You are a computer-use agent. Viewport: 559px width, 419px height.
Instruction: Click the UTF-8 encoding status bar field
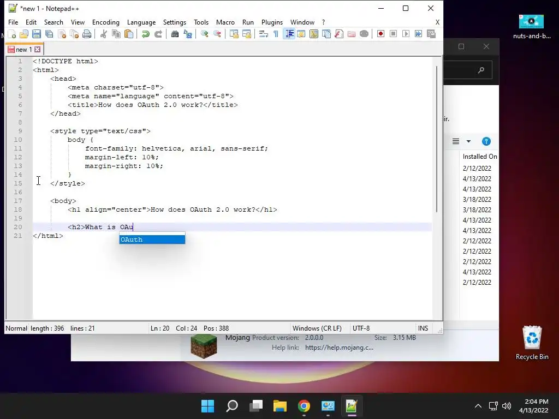(361, 328)
